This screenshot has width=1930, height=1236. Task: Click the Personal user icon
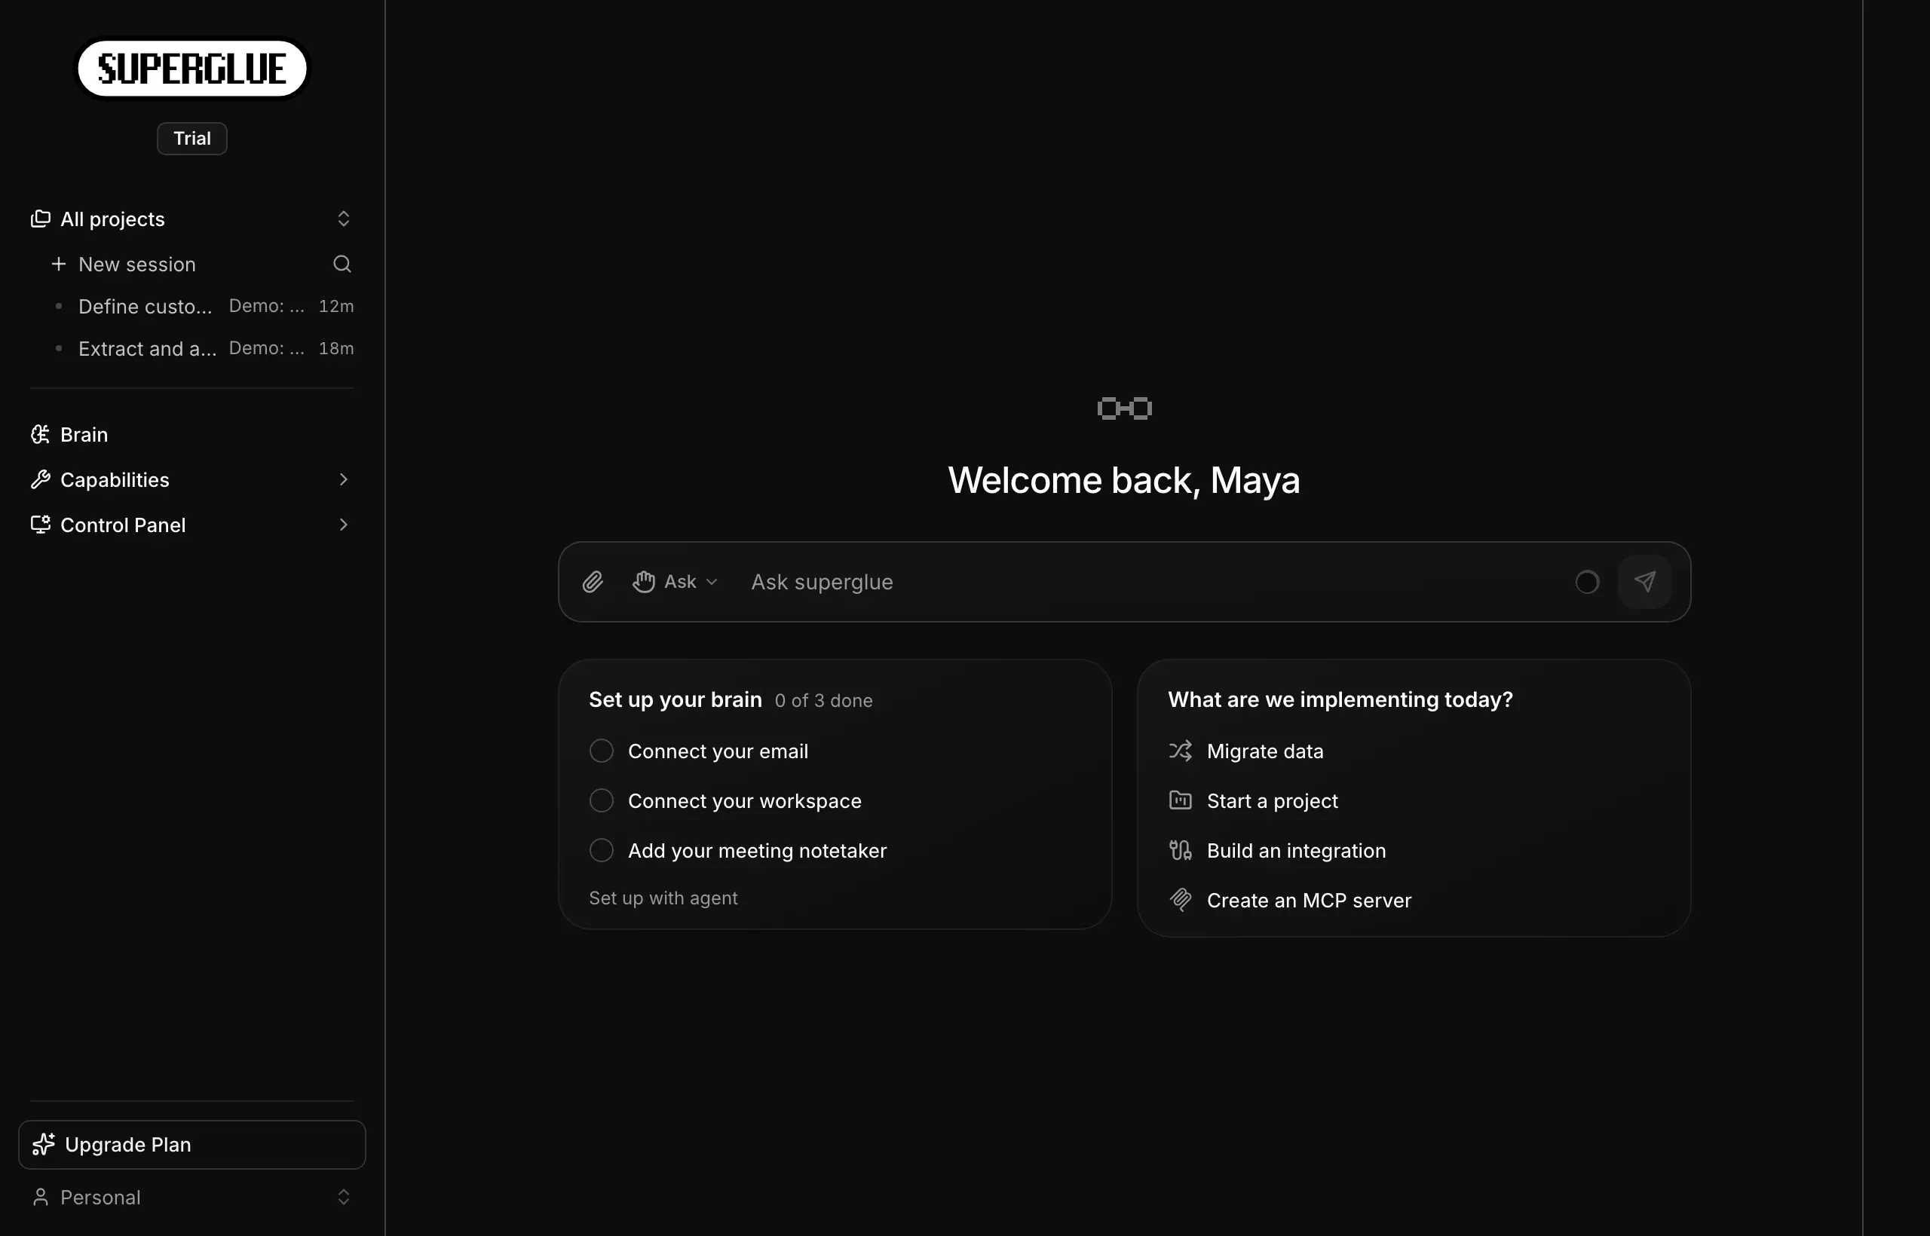point(40,1198)
